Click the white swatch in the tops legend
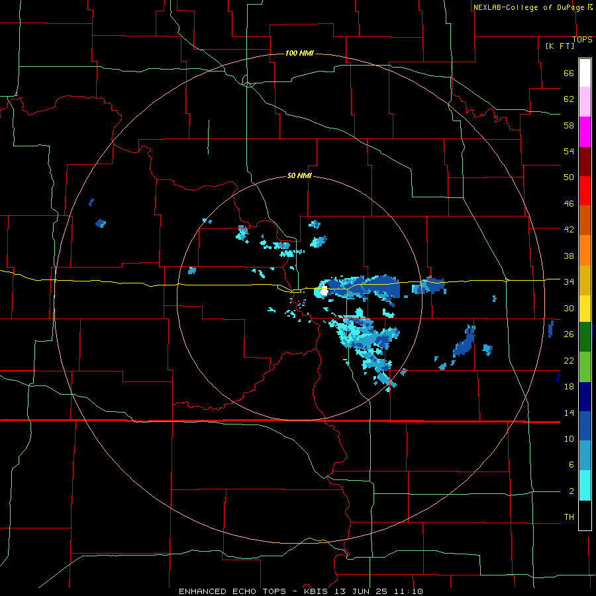The image size is (596, 596). pos(585,73)
